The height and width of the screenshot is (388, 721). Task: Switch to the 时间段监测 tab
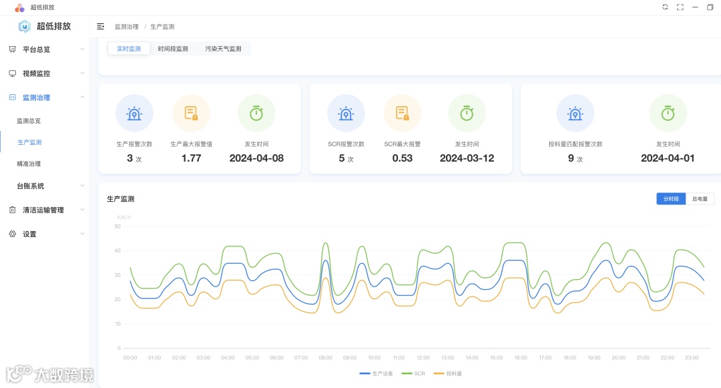173,49
